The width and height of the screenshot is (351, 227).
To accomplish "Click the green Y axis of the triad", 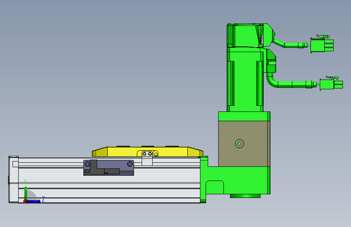I will (26, 193).
